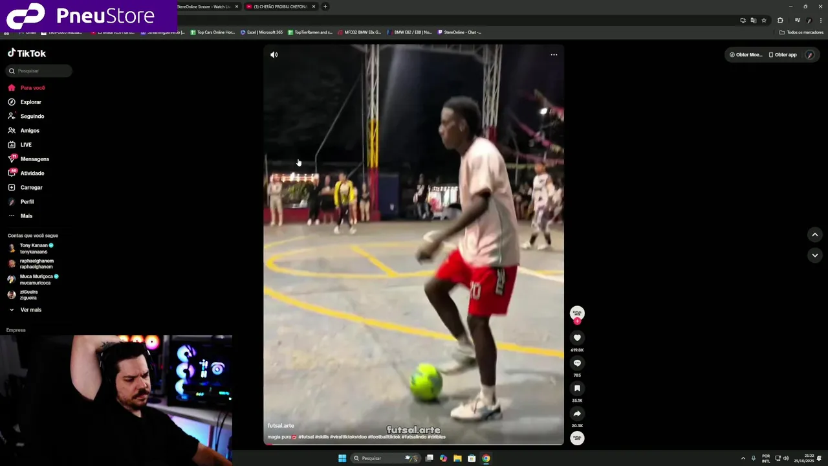Click Chrome icon on taskbar
Viewport: 828px width, 466px height.
pyautogui.click(x=486, y=458)
